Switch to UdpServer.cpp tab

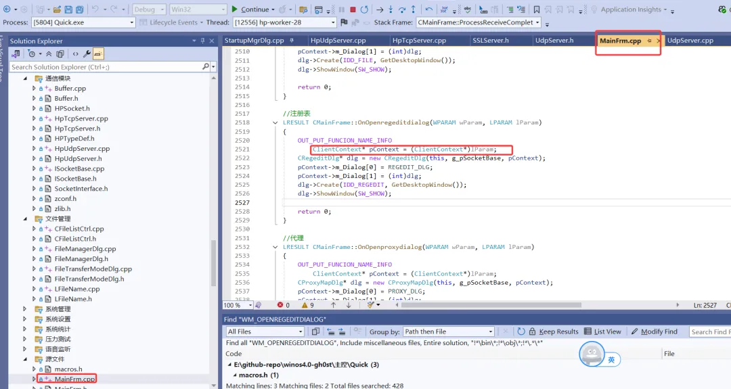690,40
